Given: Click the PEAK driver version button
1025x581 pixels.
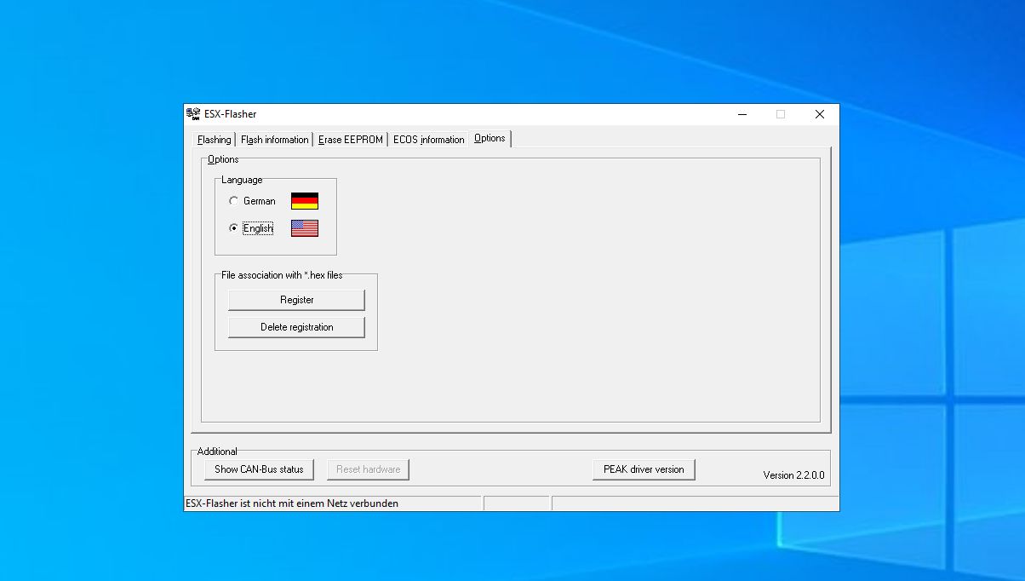Looking at the screenshot, I should tap(644, 469).
